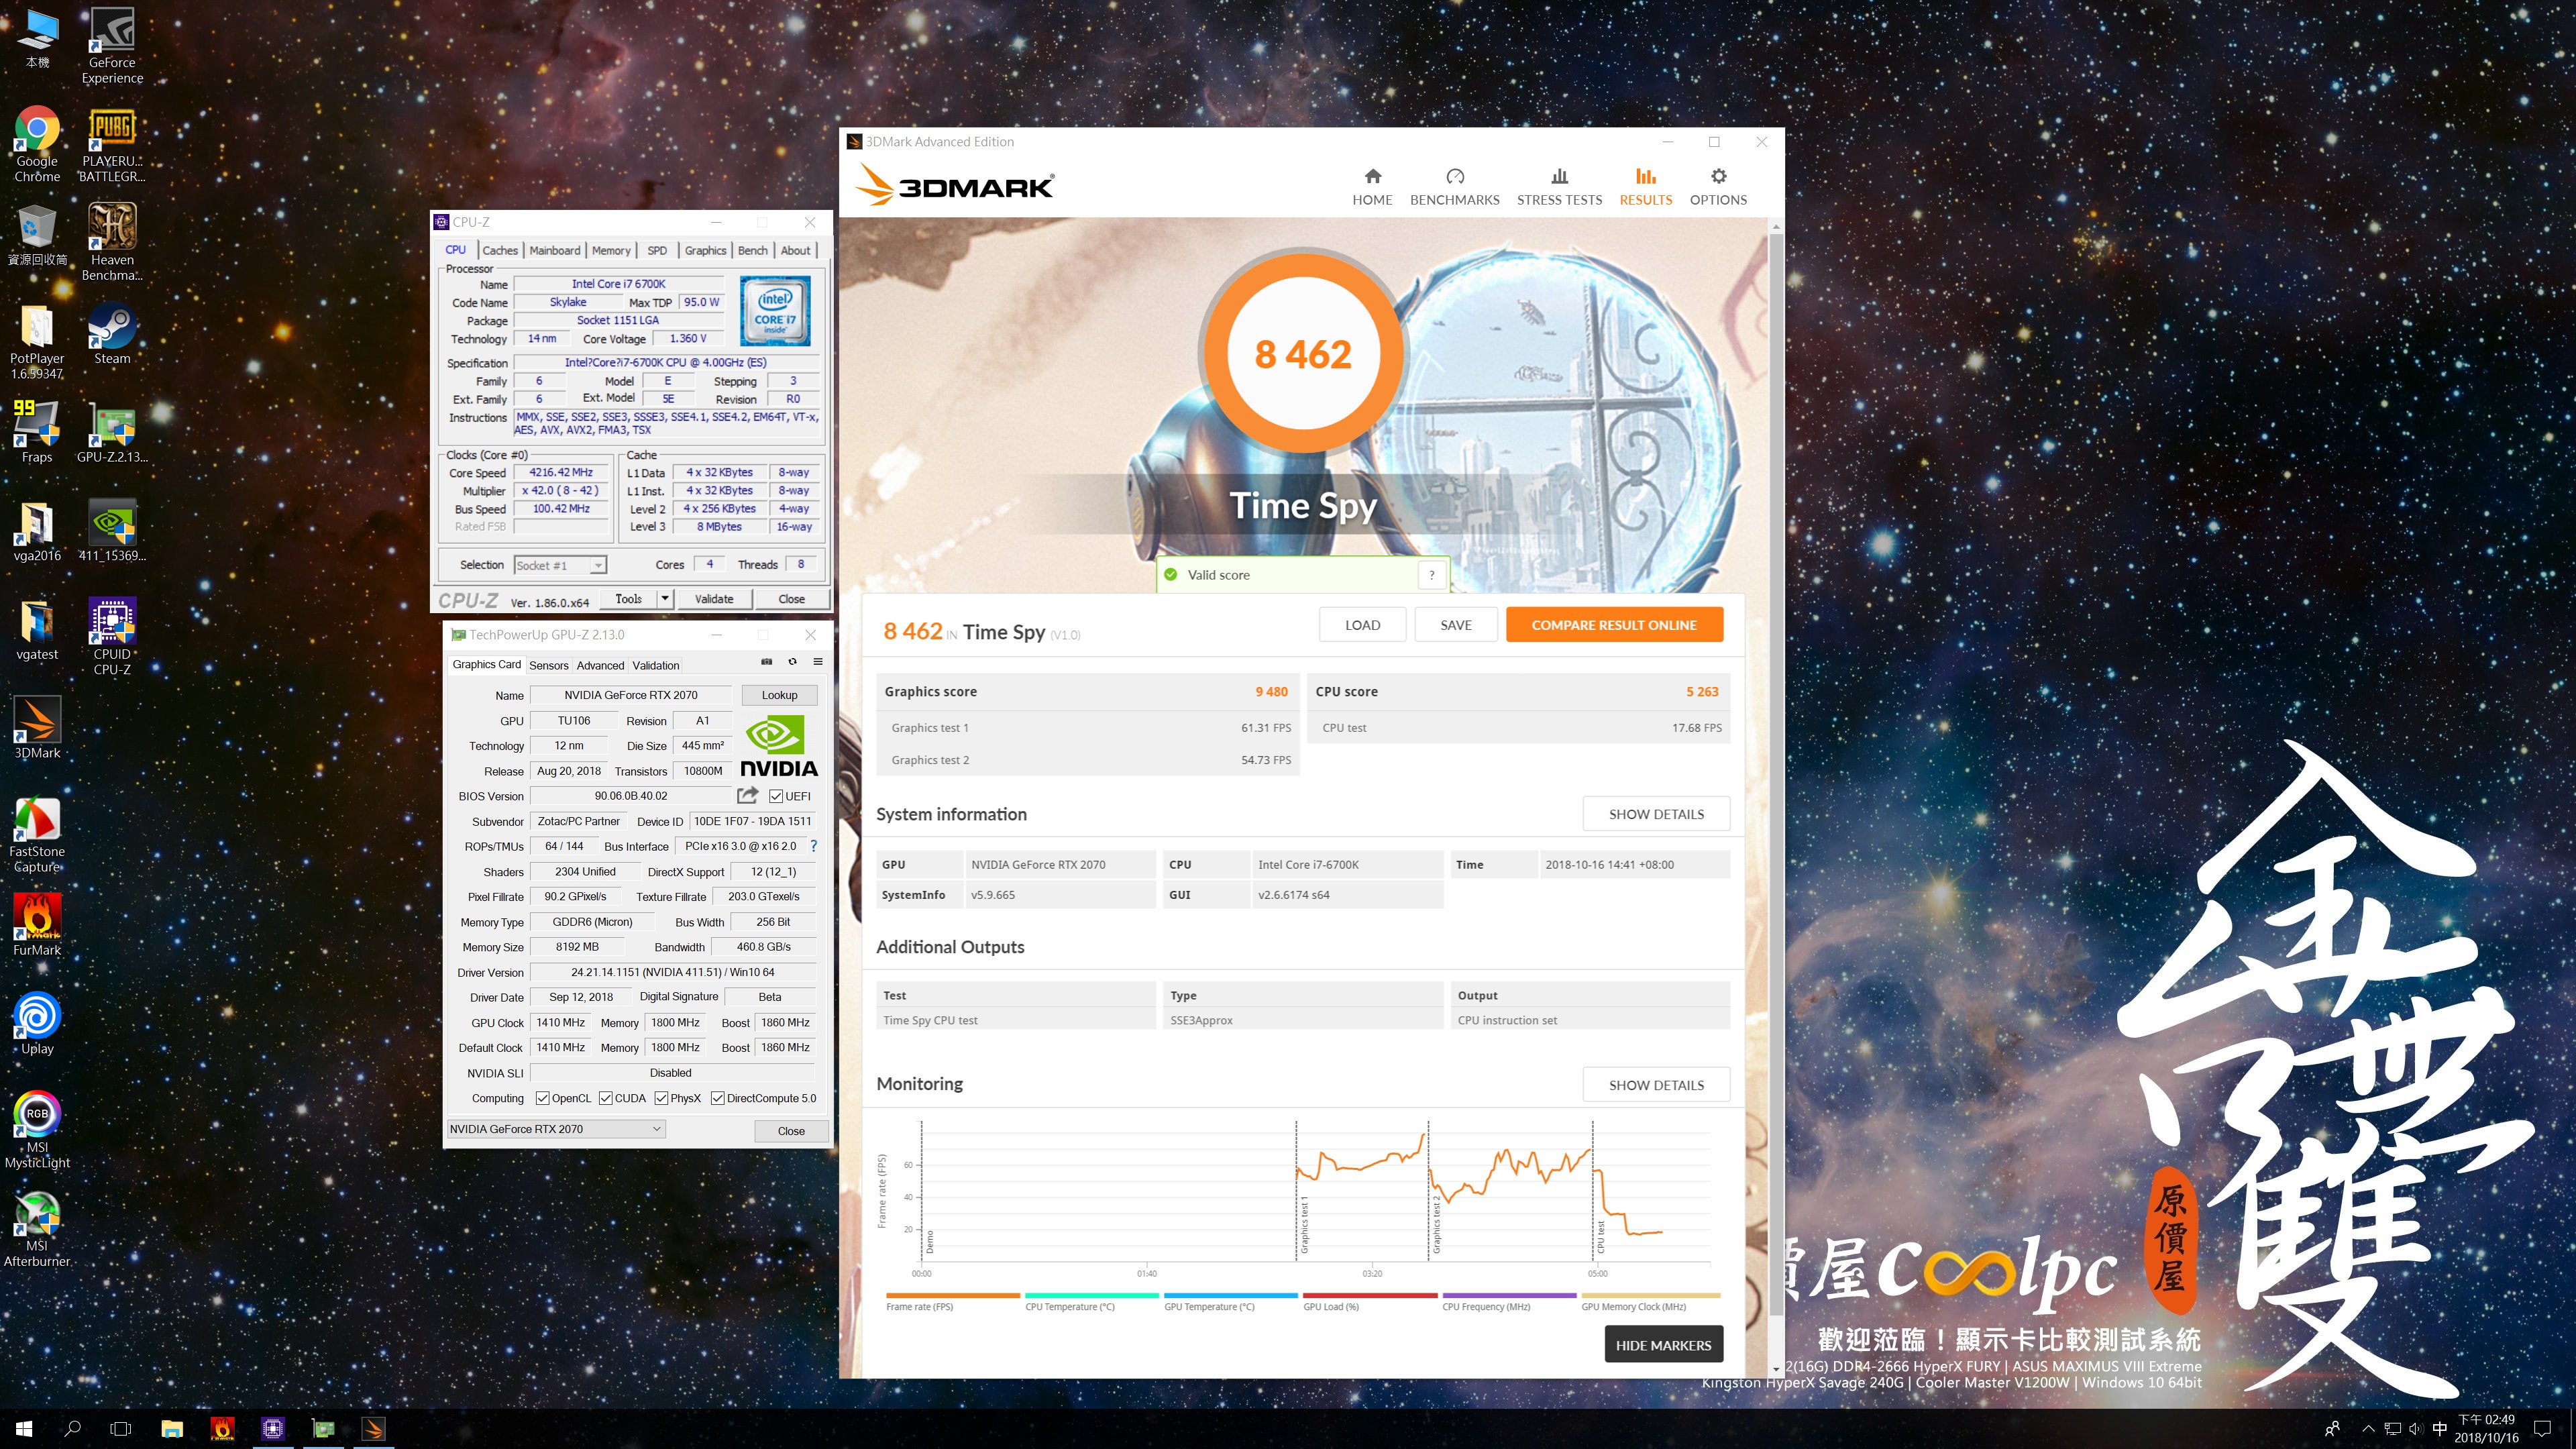Open the Benchmarks gauge icon in 3DMark
Screen dimensions: 2576x1449
pyautogui.click(x=1455, y=177)
